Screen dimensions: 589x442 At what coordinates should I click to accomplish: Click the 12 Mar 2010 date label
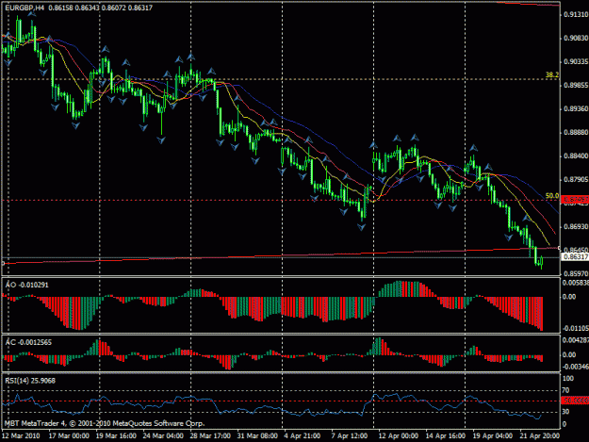click(x=21, y=436)
